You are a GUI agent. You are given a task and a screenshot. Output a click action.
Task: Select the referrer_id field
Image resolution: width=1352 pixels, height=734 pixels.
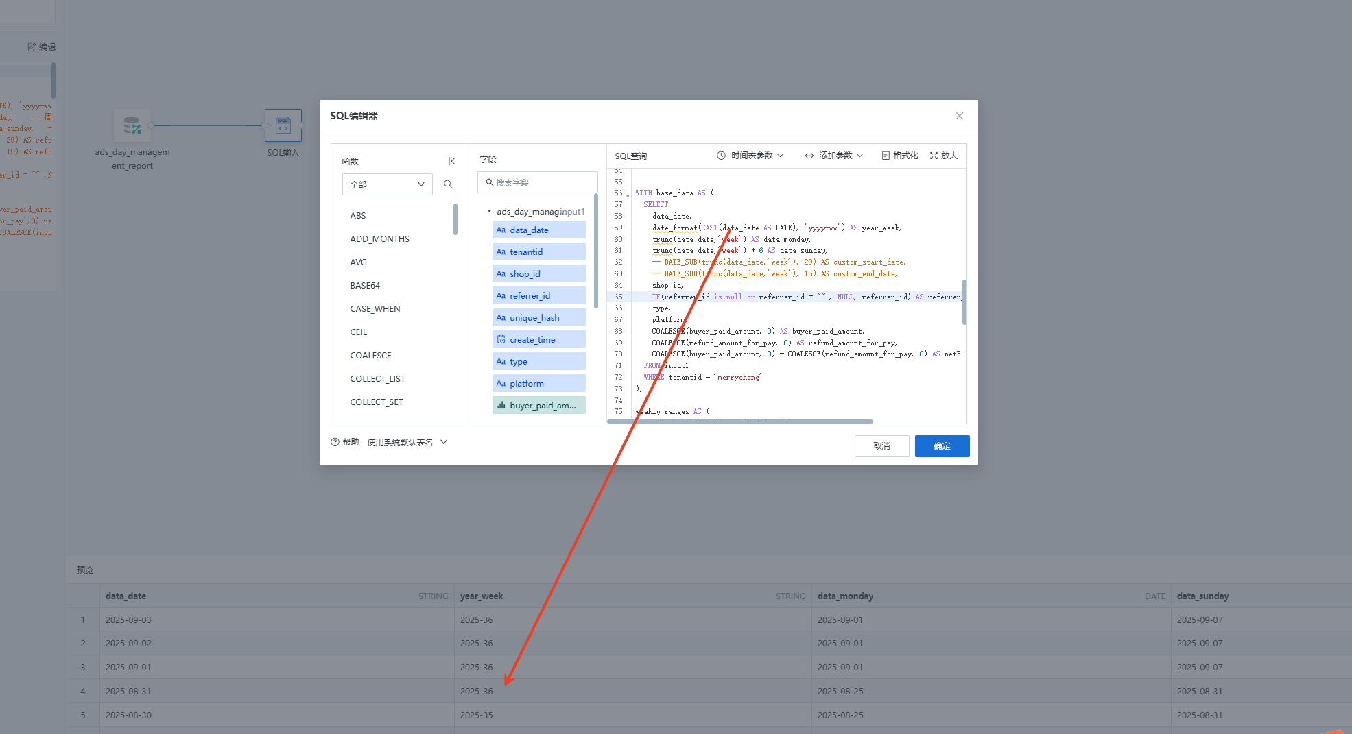[x=538, y=296]
